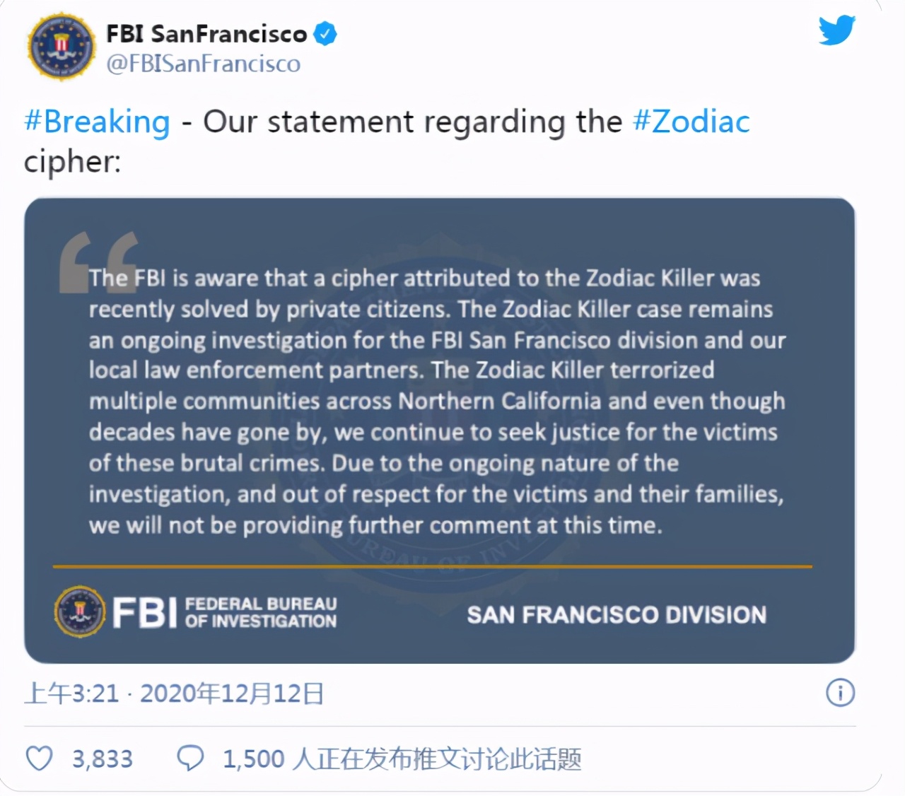Click the SAN FRANCISCO DIVISION text

[617, 615]
